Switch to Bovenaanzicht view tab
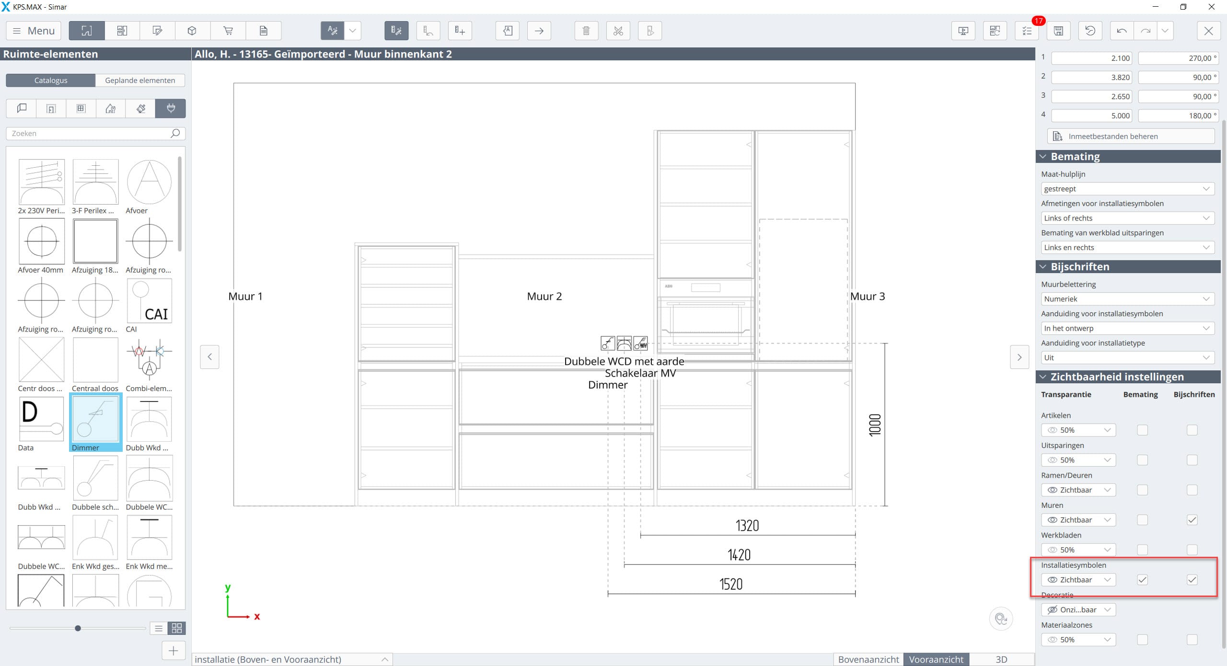The width and height of the screenshot is (1227, 666). [x=868, y=659]
